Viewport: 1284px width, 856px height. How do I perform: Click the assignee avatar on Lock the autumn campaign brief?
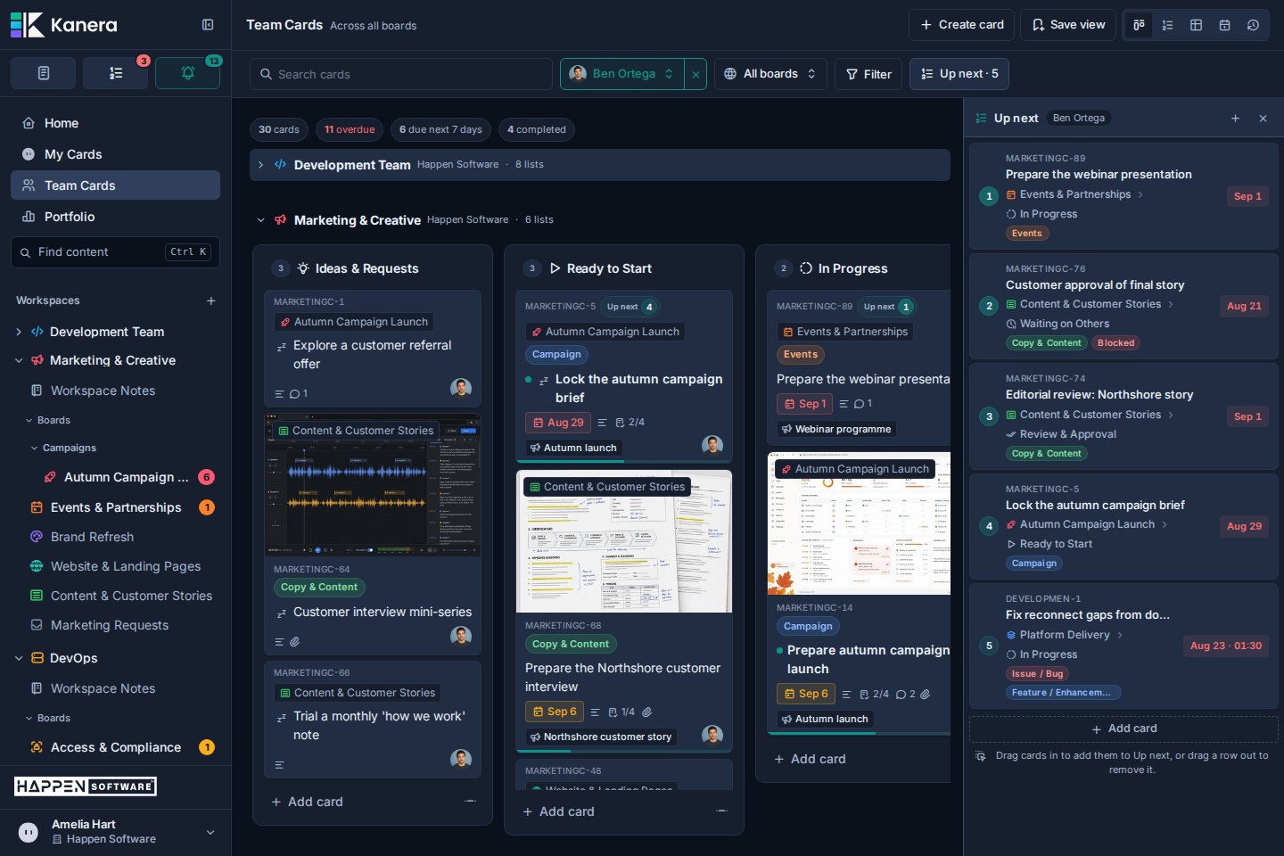pyautogui.click(x=712, y=445)
